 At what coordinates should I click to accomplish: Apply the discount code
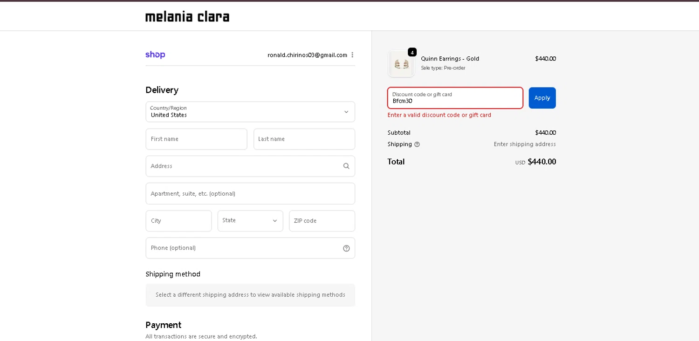tap(542, 98)
